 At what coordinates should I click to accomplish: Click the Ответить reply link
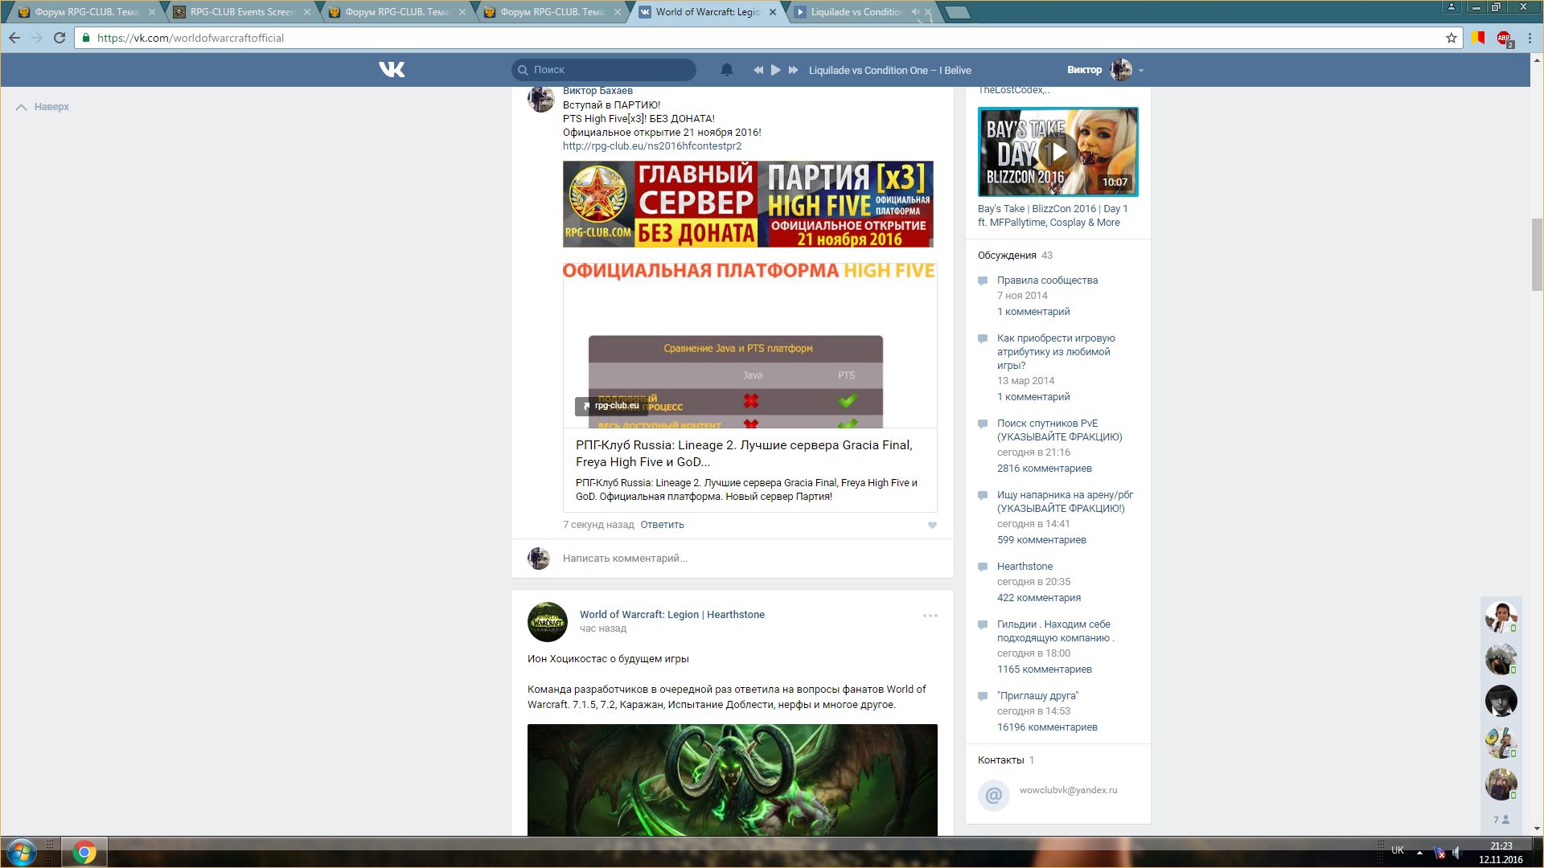[662, 525]
